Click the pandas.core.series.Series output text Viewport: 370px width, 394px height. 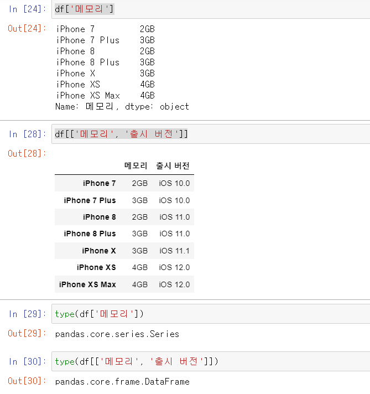117,334
